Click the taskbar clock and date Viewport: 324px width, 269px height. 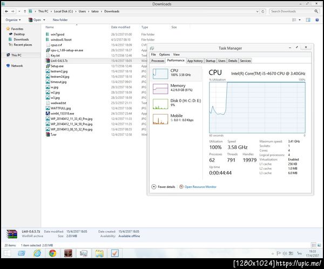pos(312,253)
